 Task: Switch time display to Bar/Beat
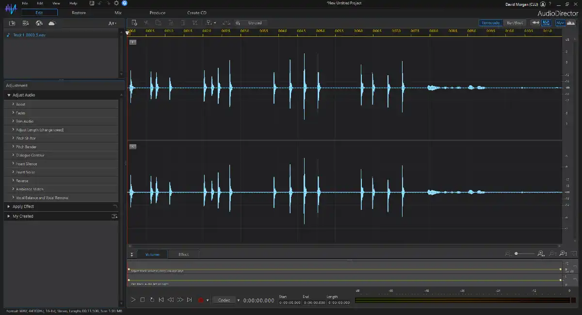coord(514,22)
